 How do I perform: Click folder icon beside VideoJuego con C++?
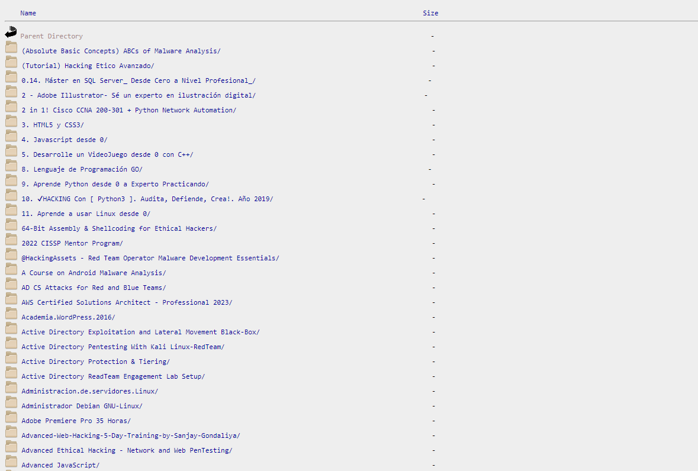coord(11,151)
